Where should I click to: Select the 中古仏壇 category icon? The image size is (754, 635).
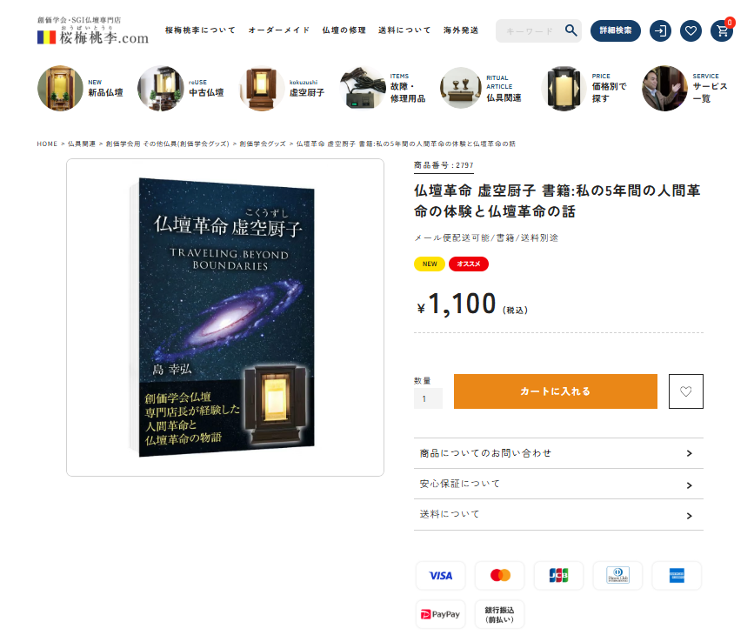[x=161, y=89]
